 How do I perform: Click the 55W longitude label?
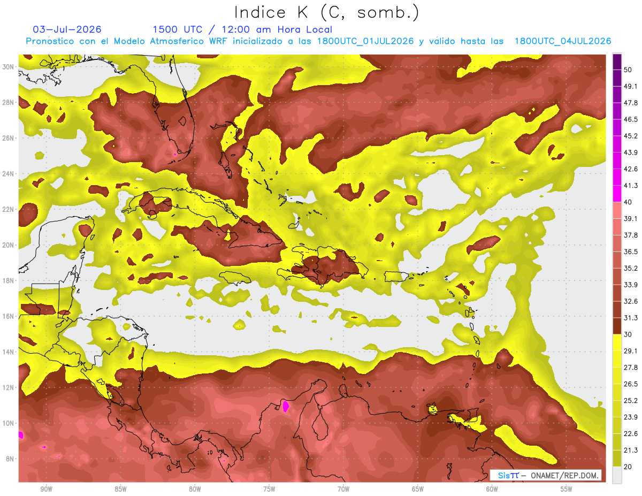567,489
